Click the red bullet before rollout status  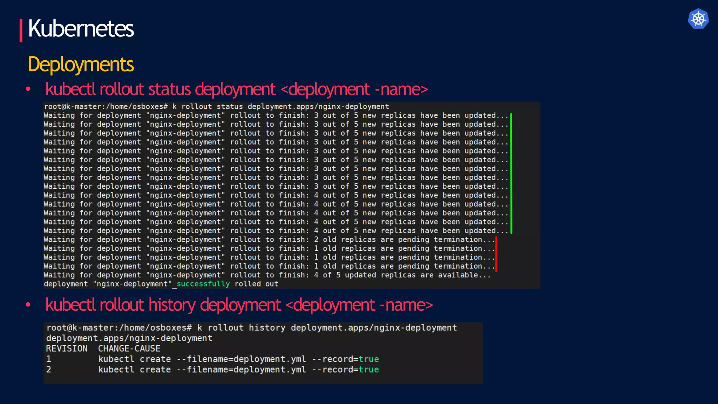(28, 89)
